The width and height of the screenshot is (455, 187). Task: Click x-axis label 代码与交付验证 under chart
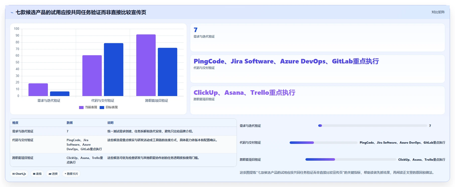[x=103, y=101]
